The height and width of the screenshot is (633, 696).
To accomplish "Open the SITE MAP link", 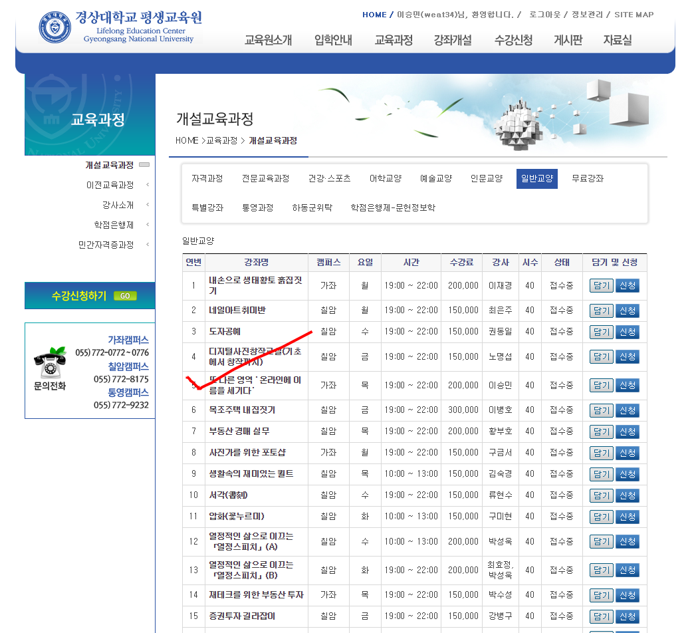I will click(x=634, y=15).
